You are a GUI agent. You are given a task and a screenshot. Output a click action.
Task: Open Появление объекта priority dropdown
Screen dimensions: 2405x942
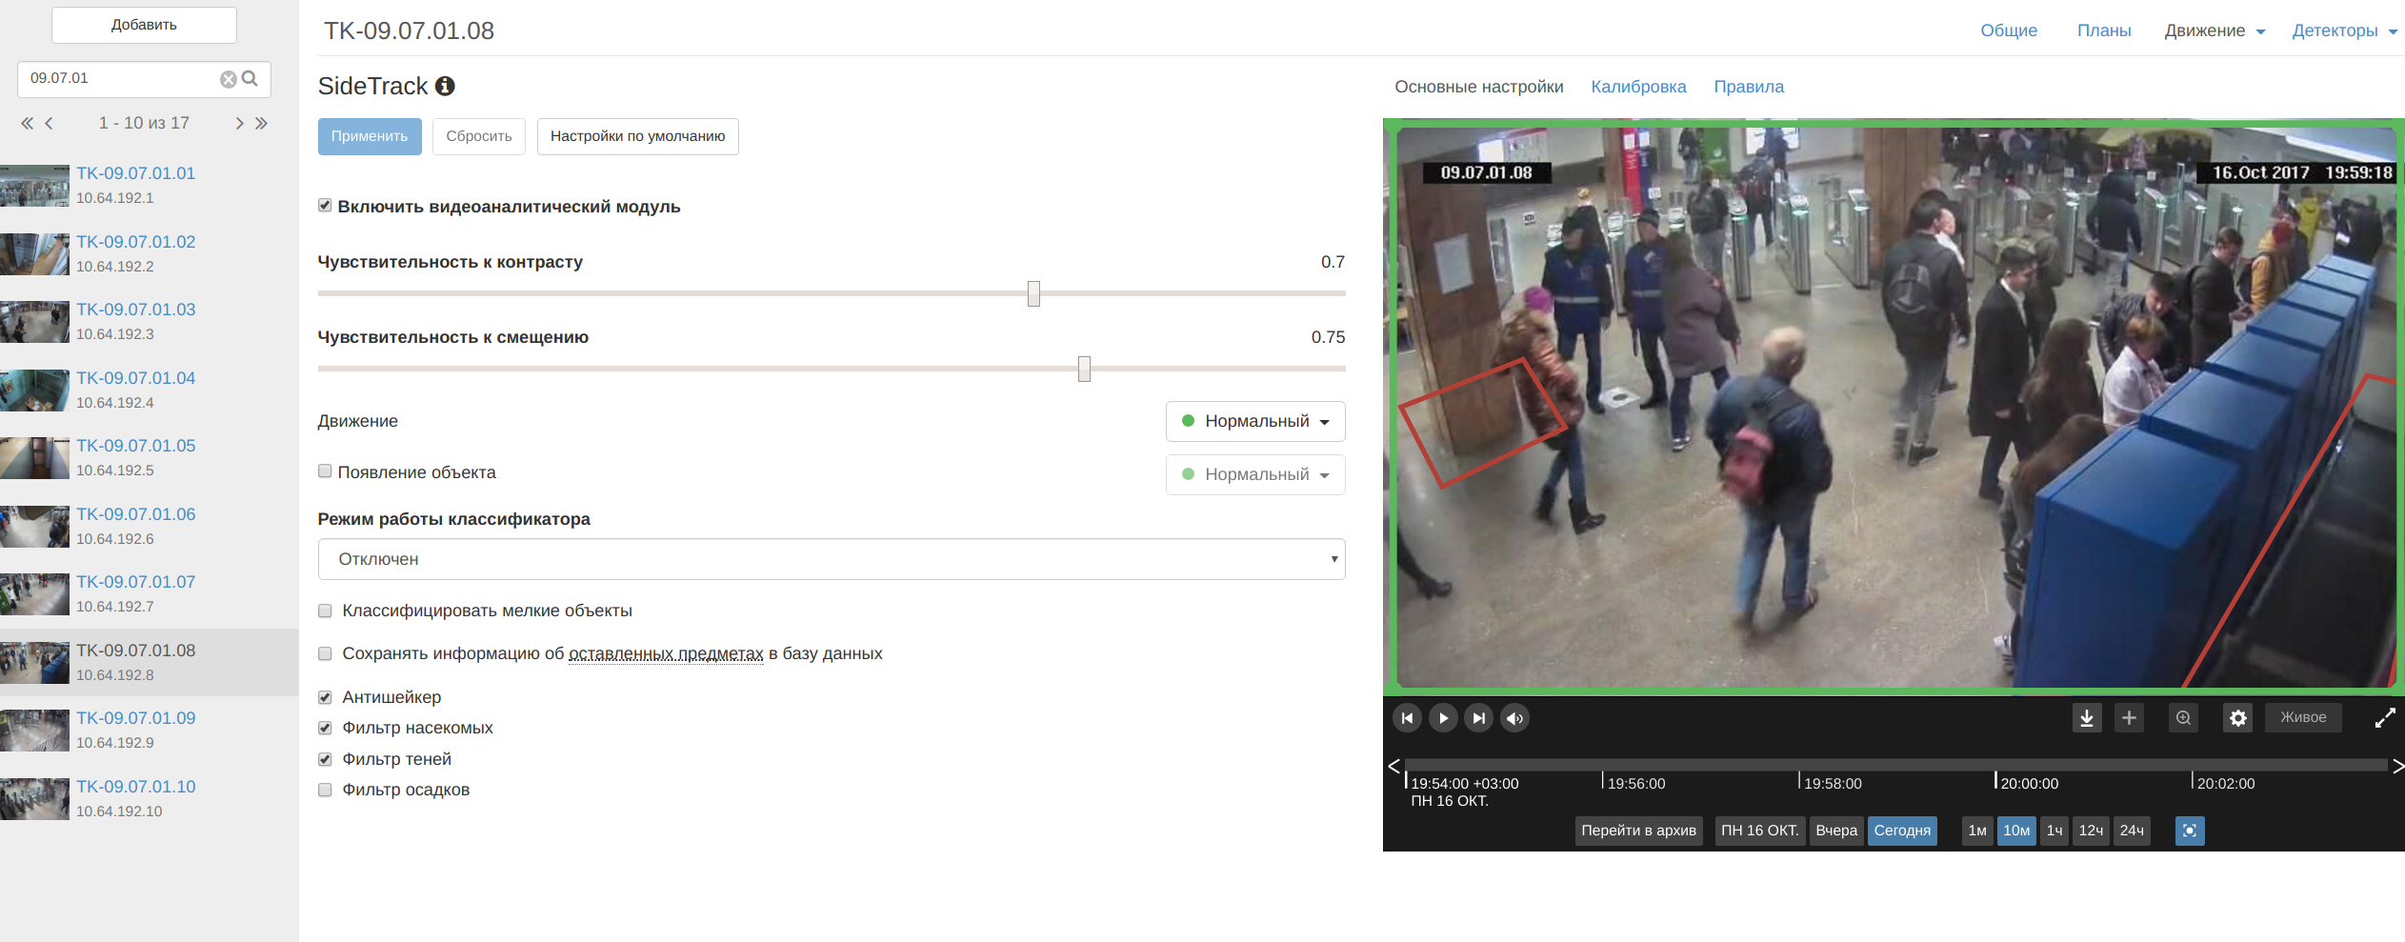point(1254,474)
